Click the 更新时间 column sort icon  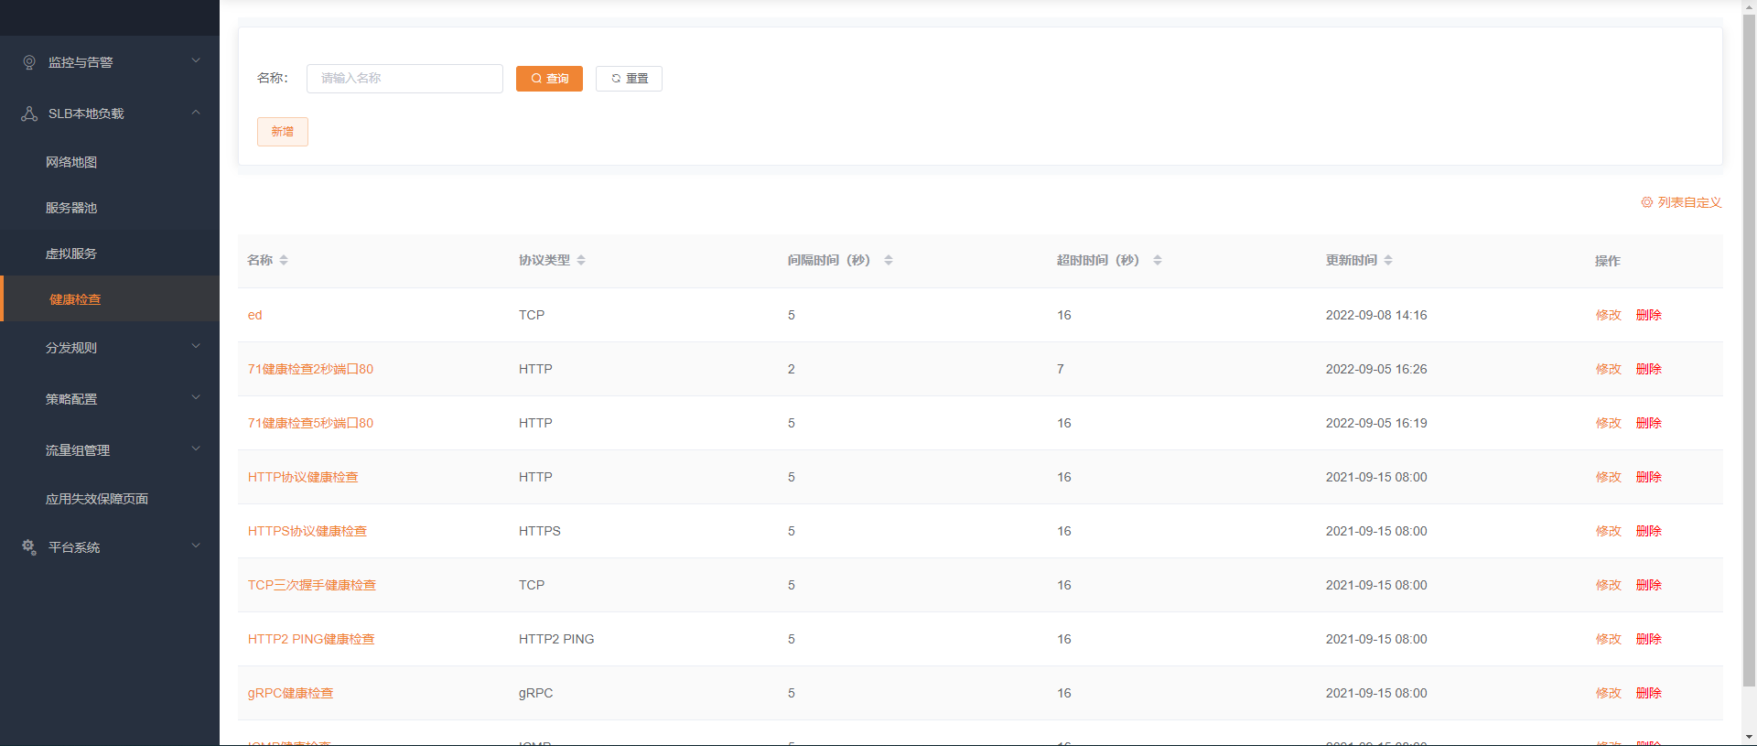1388,261
